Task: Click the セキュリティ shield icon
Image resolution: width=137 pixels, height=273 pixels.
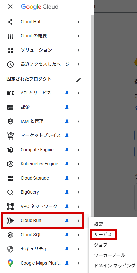Action: [10, 249]
